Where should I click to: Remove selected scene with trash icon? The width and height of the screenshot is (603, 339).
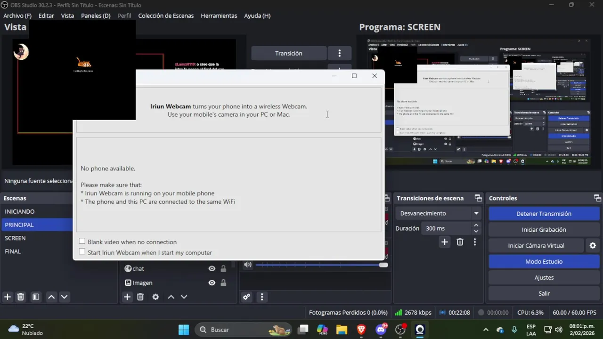(x=21, y=297)
